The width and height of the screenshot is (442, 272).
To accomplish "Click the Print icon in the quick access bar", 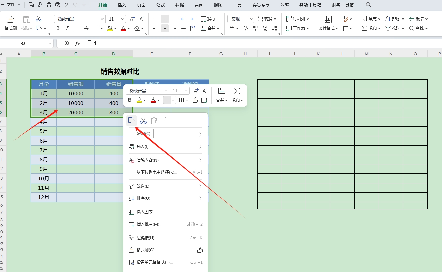I will click(x=49, y=5).
